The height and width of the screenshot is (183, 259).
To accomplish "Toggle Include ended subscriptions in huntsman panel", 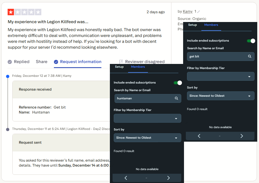I will [x=178, y=83].
